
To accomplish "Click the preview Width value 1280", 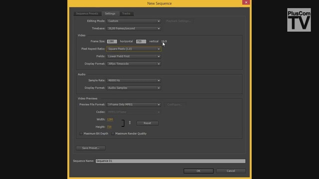I will 110,119.
